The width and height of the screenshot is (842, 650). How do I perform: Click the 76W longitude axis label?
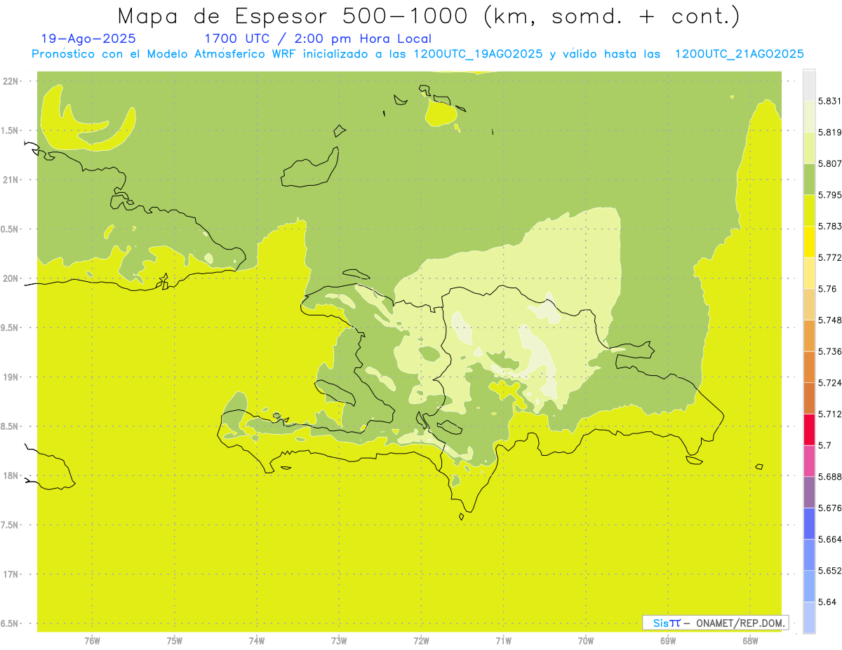tap(92, 641)
